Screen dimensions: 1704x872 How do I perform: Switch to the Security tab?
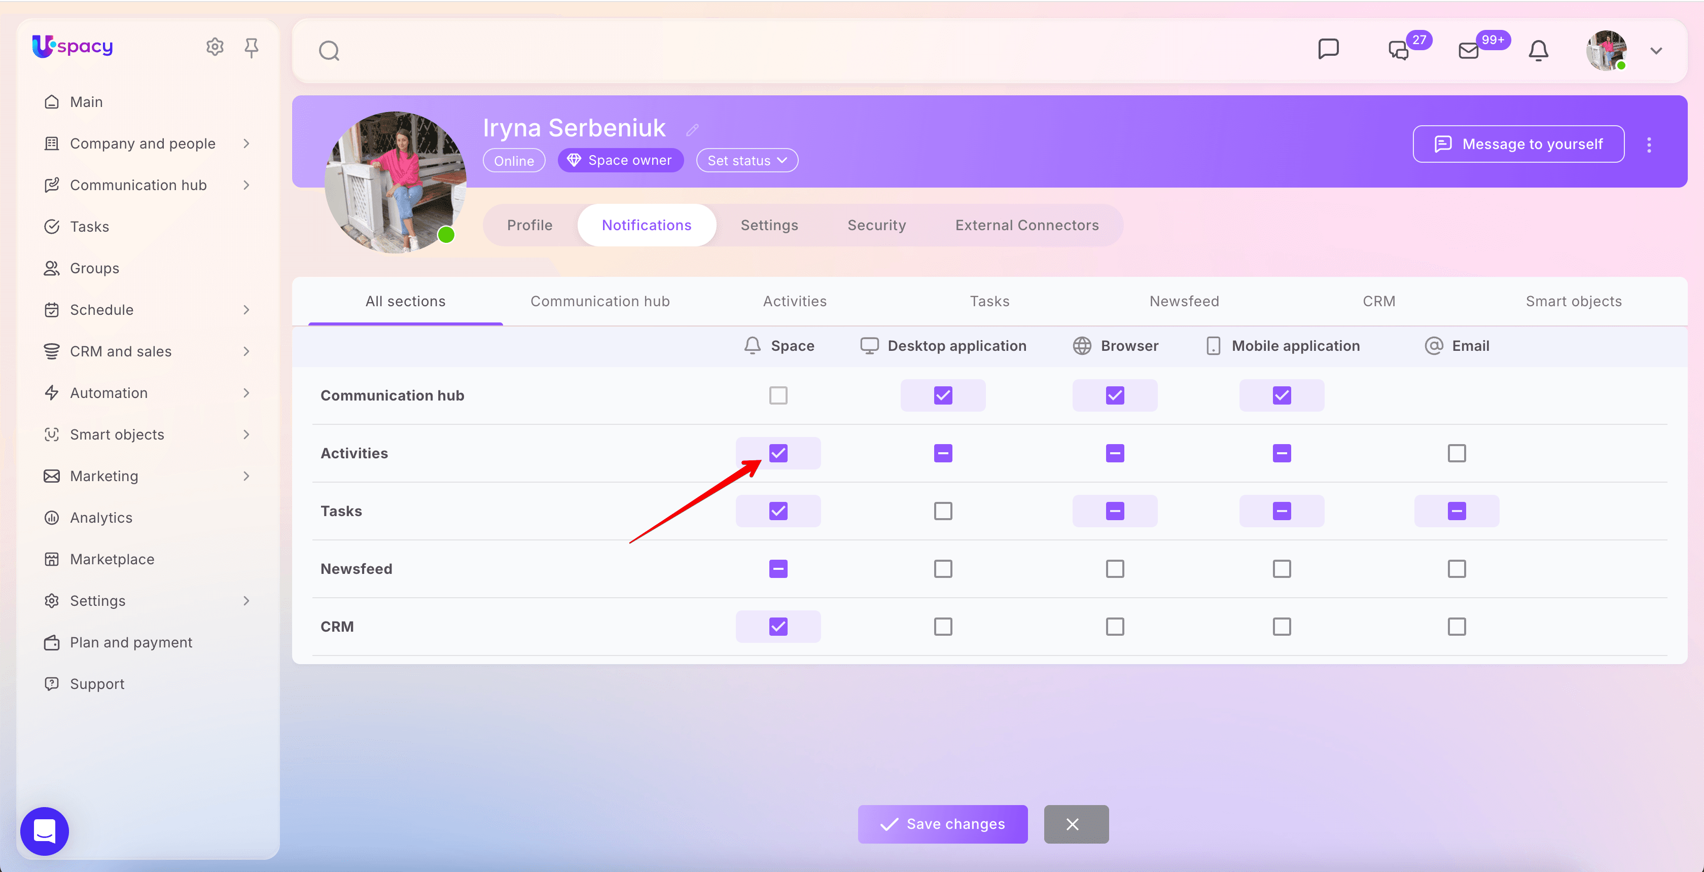[876, 226]
